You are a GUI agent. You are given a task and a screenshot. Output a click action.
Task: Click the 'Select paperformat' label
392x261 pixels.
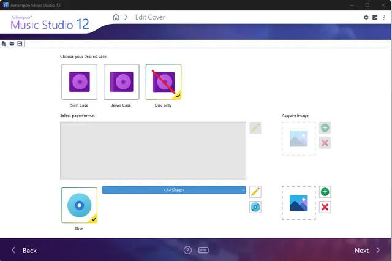coord(77,116)
